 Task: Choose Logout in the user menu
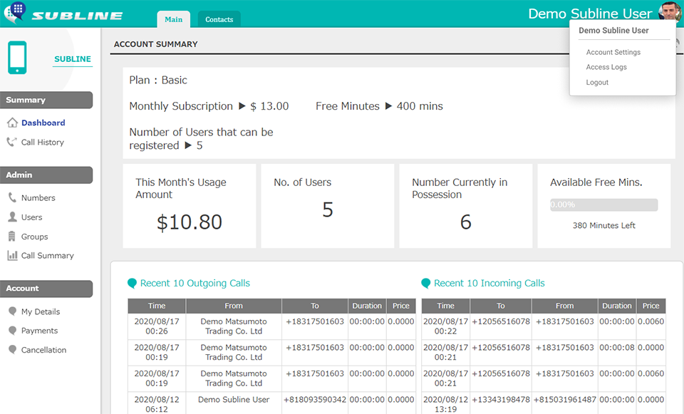597,83
